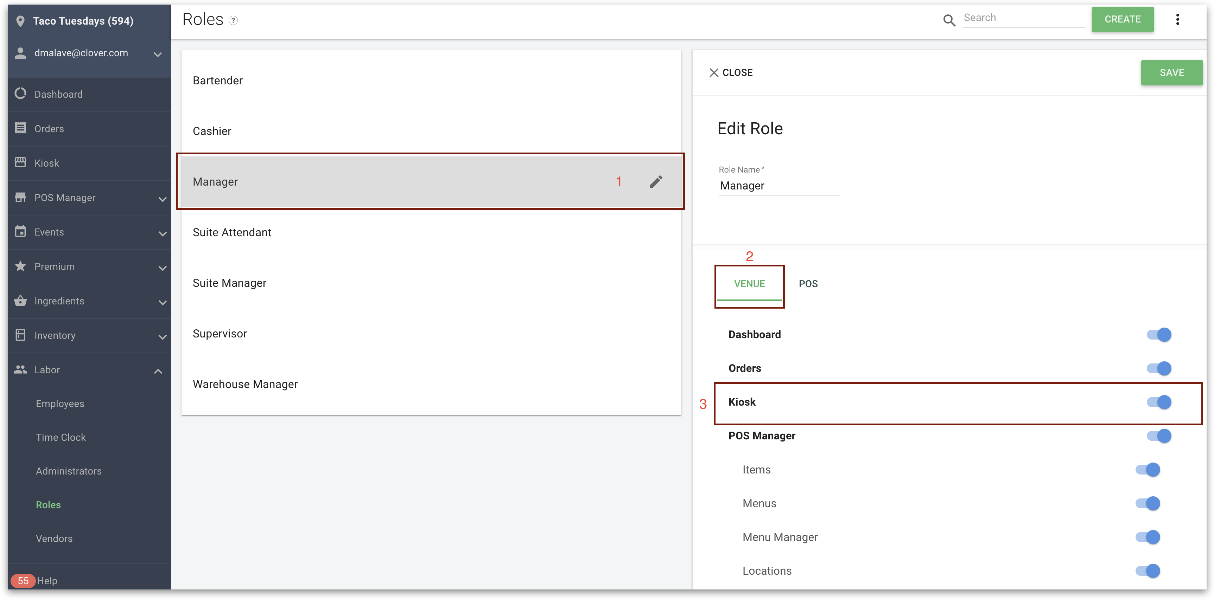1214x600 pixels.
Task: Click the Dashboard sidebar icon
Action: click(x=20, y=94)
